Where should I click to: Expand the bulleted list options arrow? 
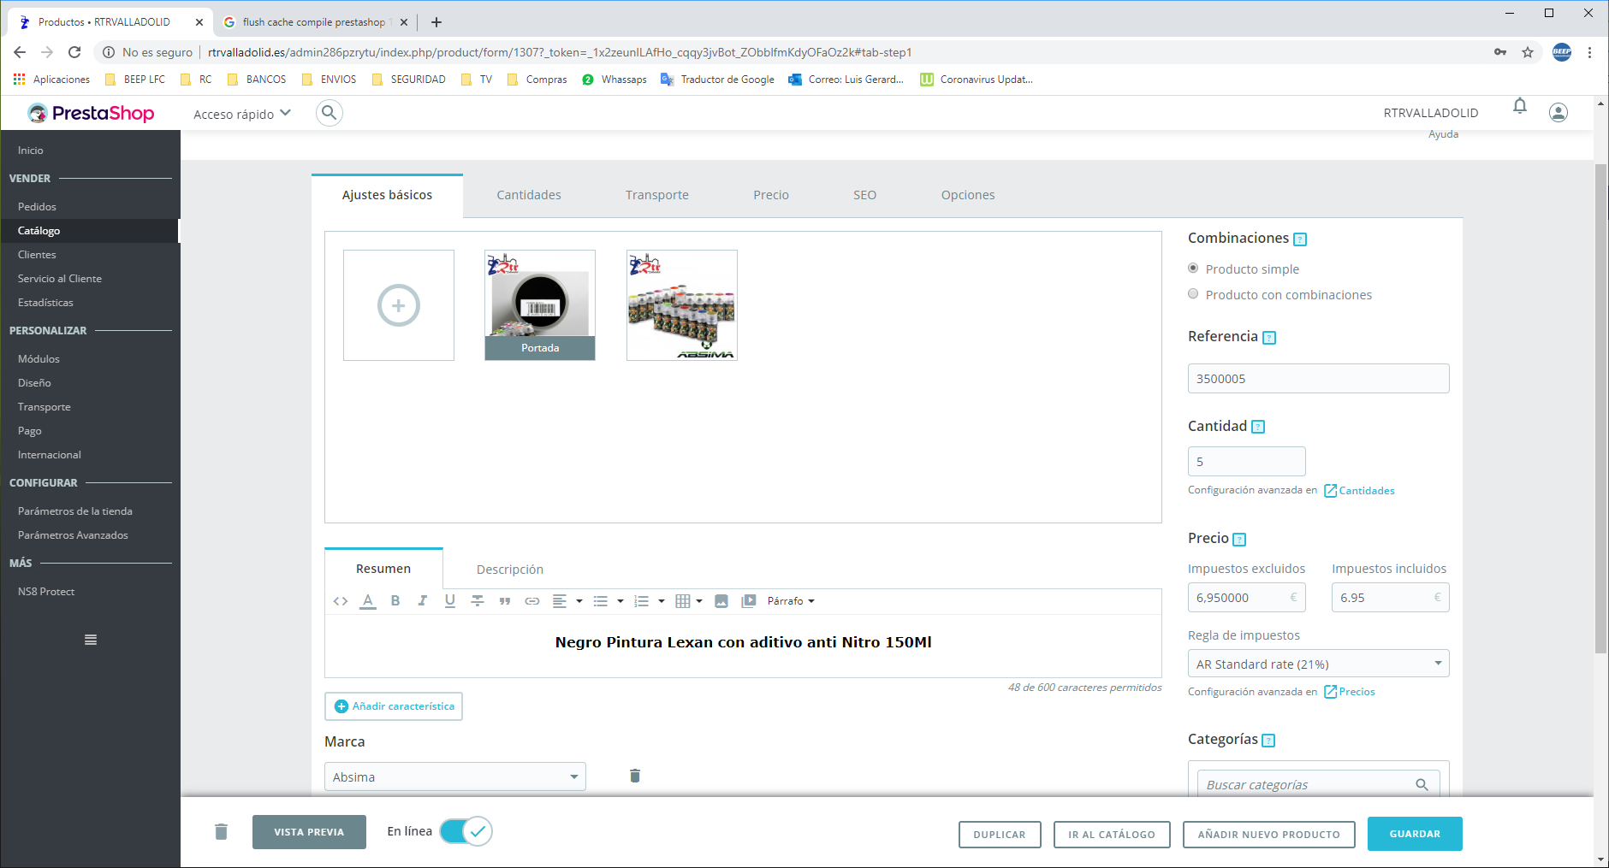620,601
